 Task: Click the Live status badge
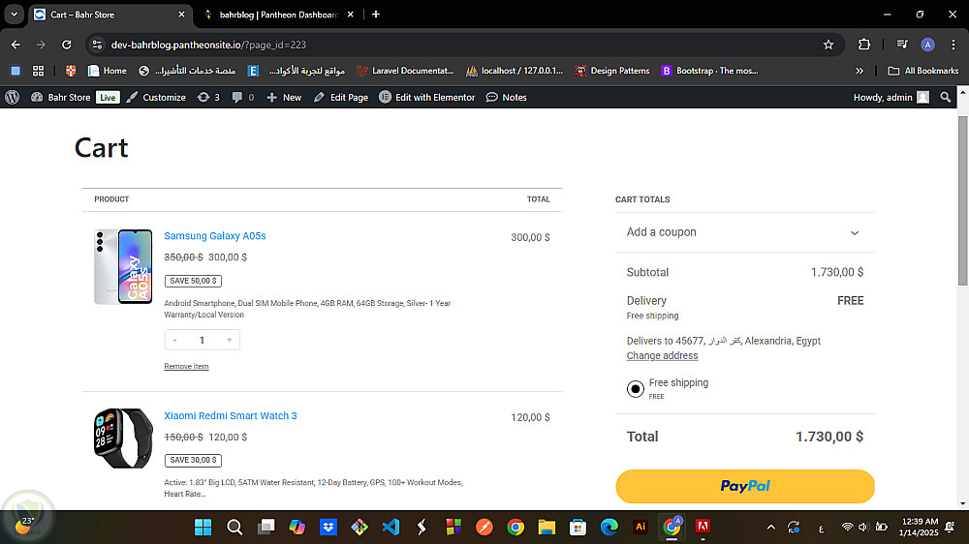coord(108,98)
